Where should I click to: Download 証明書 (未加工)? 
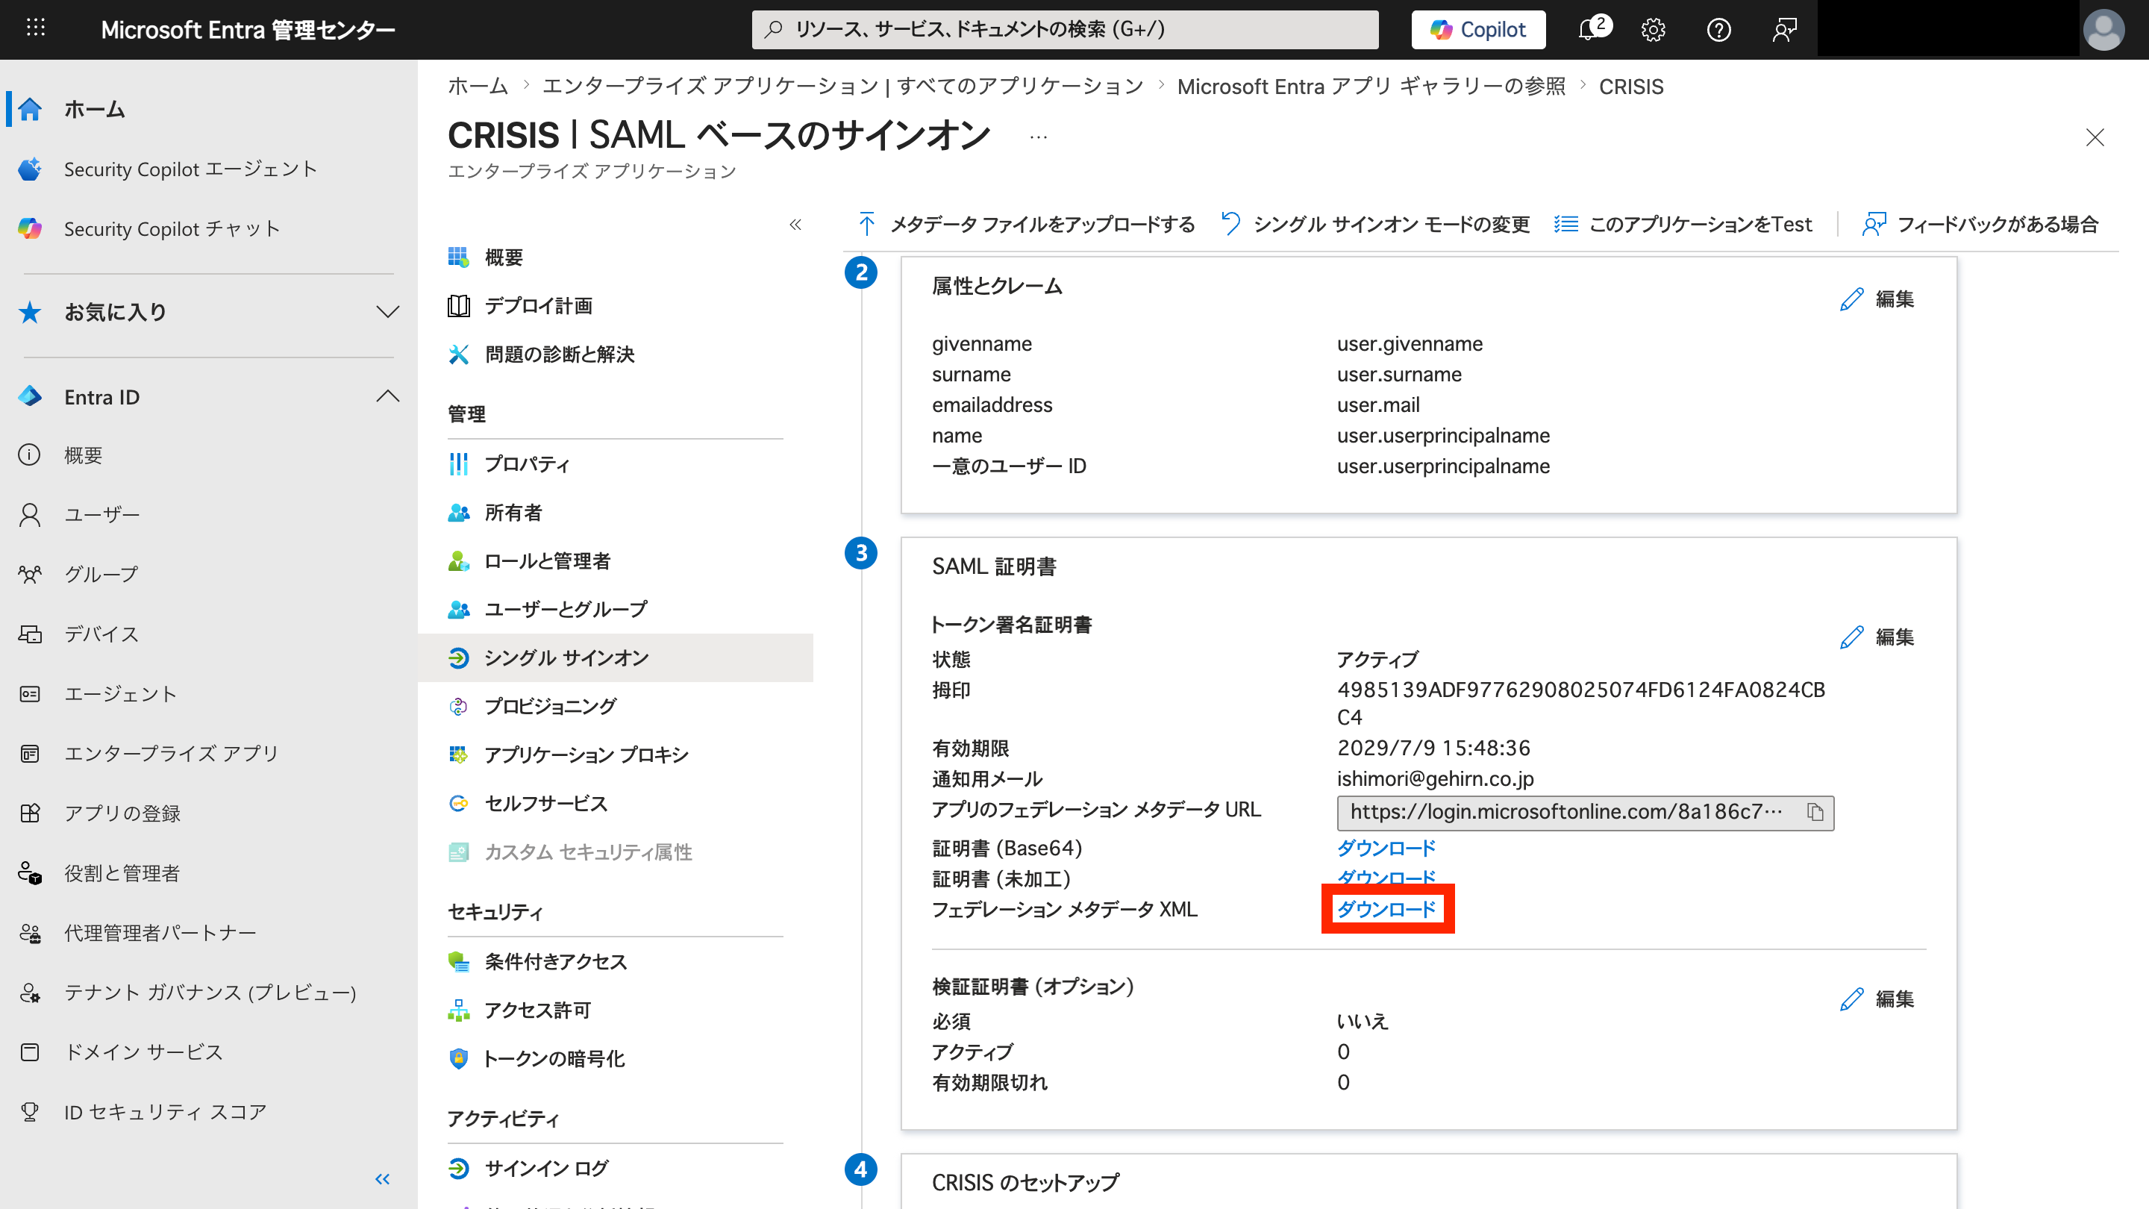(x=1386, y=878)
